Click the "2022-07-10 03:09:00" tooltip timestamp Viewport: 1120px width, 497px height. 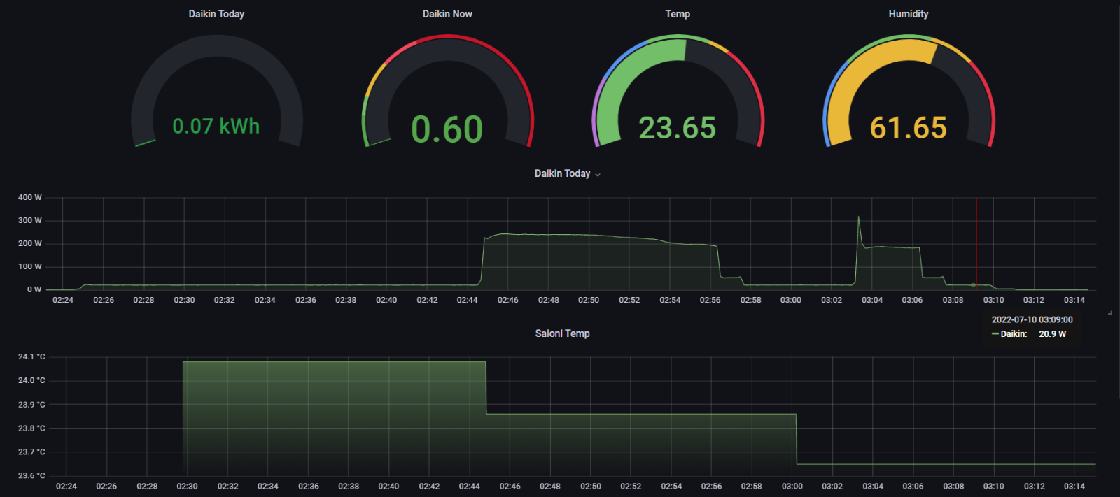[x=1032, y=319]
